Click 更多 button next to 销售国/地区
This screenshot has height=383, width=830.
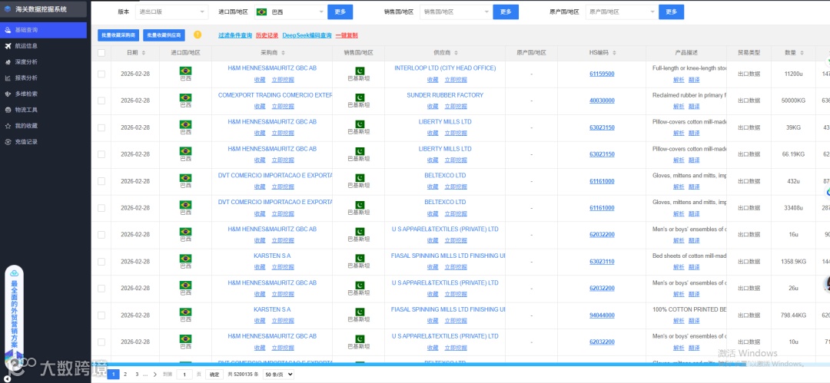coord(506,12)
